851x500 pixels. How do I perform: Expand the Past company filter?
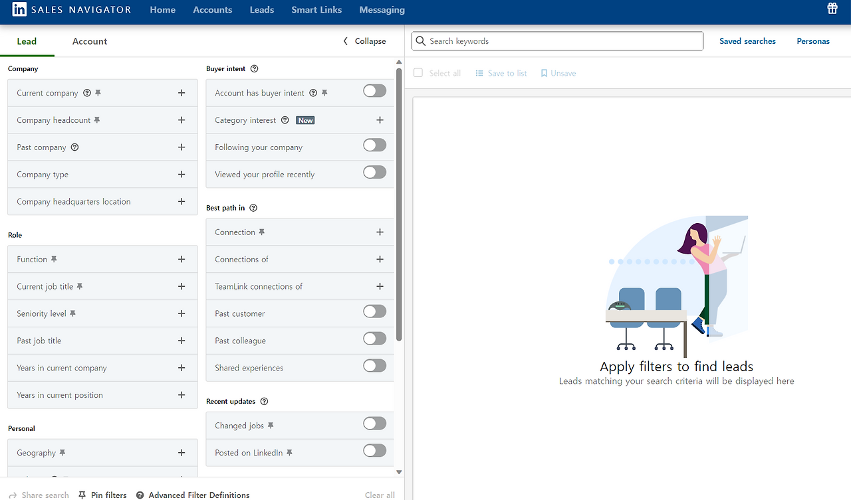point(182,147)
